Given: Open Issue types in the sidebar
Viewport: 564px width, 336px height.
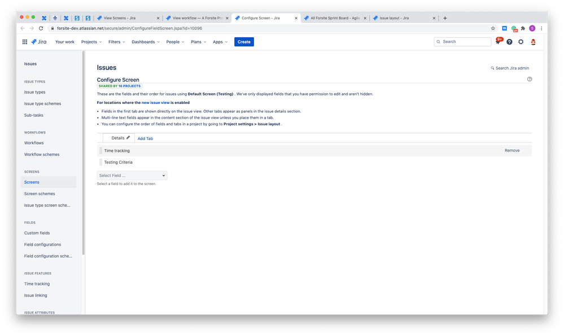Looking at the screenshot, I should (x=34, y=92).
